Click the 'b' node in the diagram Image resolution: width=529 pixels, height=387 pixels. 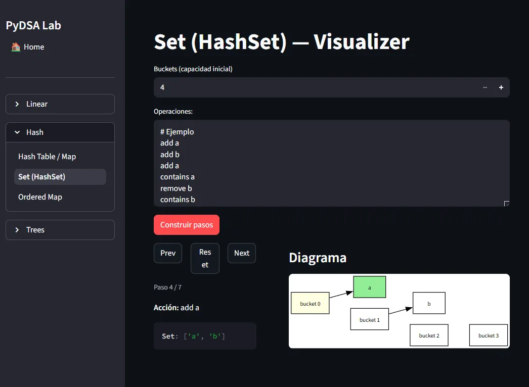click(x=429, y=303)
